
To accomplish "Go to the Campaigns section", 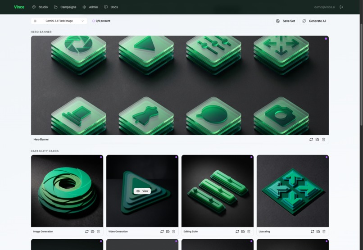I will pyautogui.click(x=65, y=7).
